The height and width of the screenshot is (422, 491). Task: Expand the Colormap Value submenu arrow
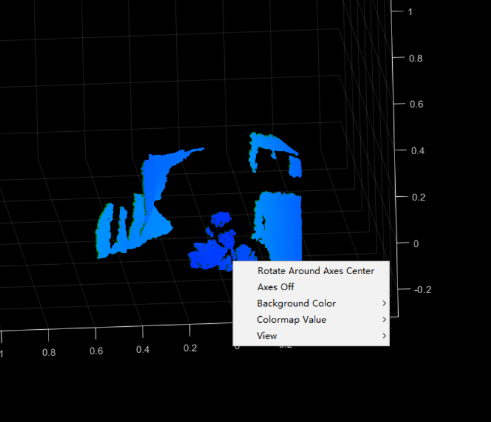tap(384, 319)
